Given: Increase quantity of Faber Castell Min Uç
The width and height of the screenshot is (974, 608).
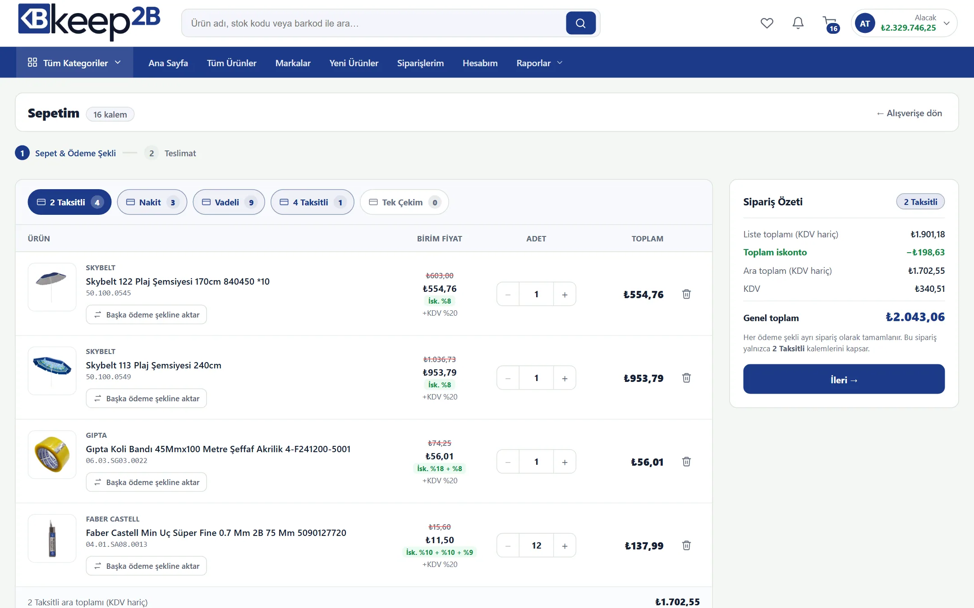Looking at the screenshot, I should 565,545.
